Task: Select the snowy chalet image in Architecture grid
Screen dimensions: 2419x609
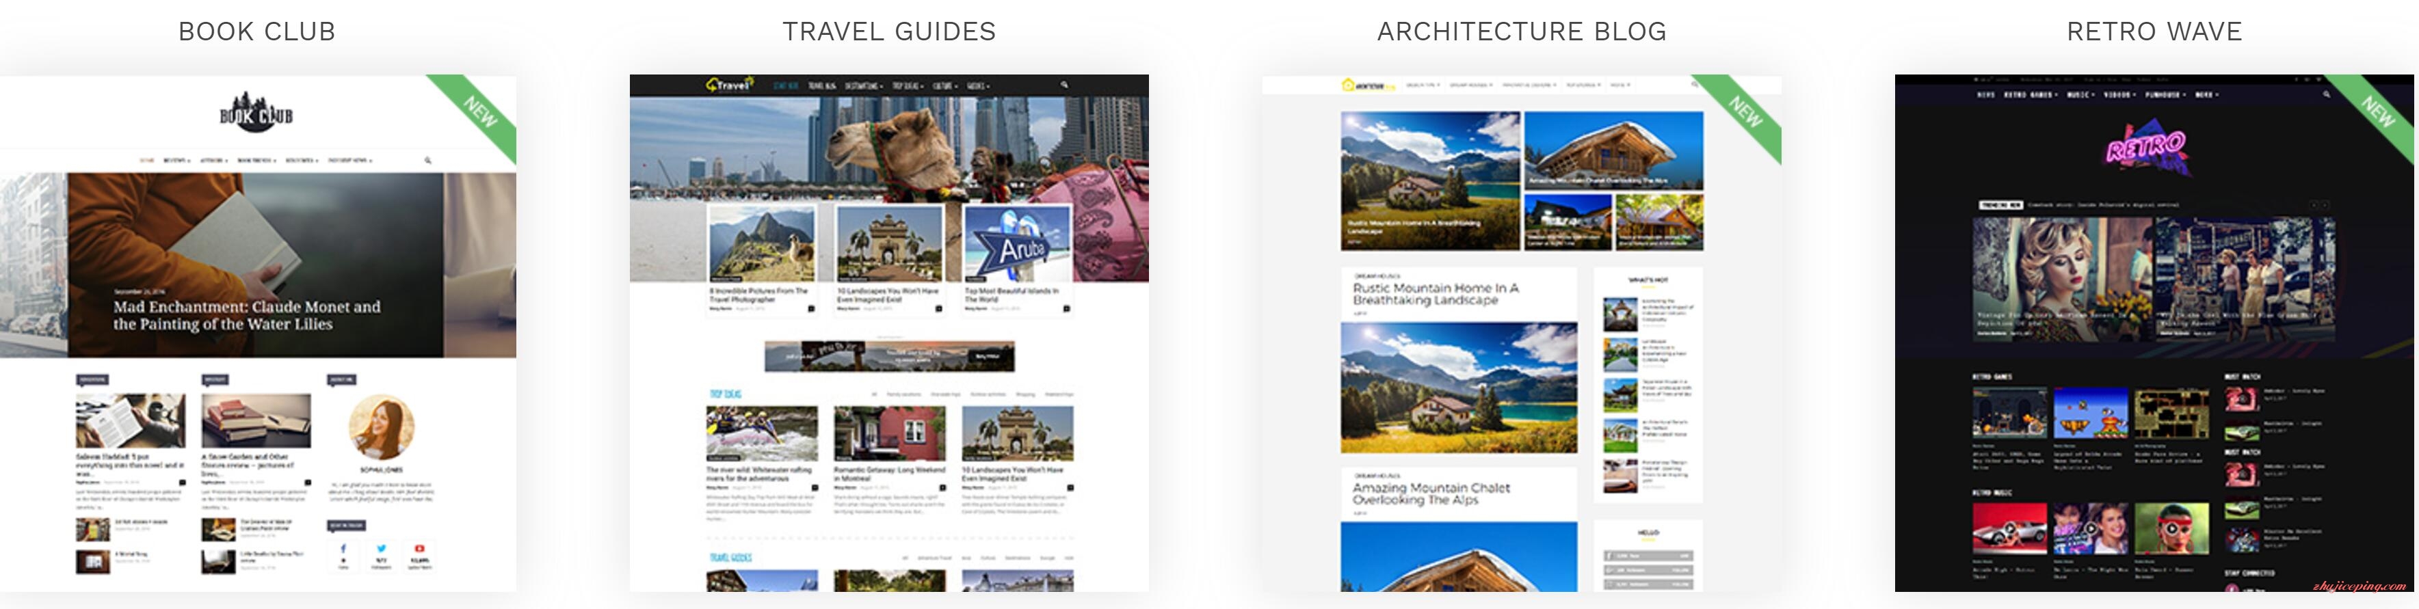Action: pyautogui.click(x=1613, y=150)
